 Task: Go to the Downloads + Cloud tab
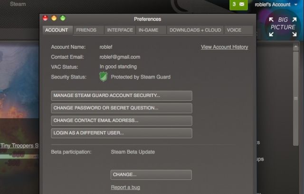[195, 30]
